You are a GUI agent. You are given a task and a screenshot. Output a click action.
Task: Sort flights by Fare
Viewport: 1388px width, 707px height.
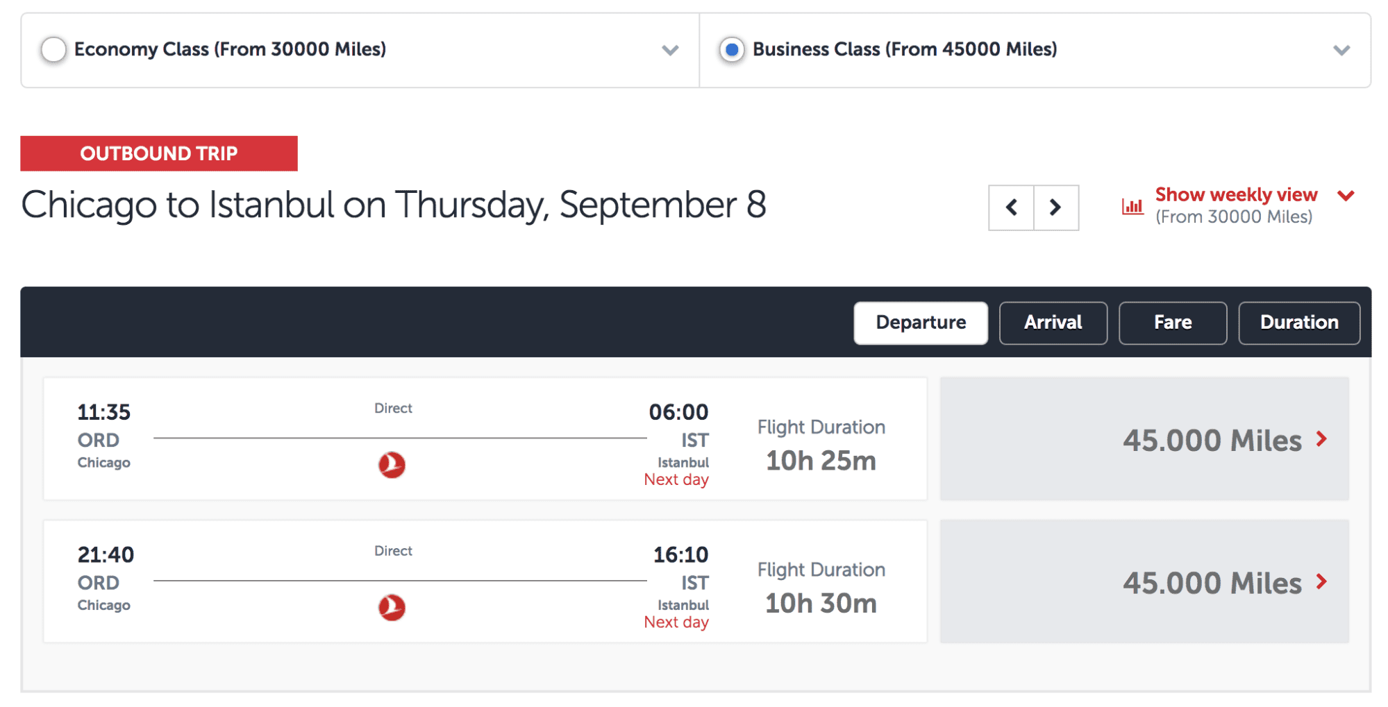coord(1173,323)
